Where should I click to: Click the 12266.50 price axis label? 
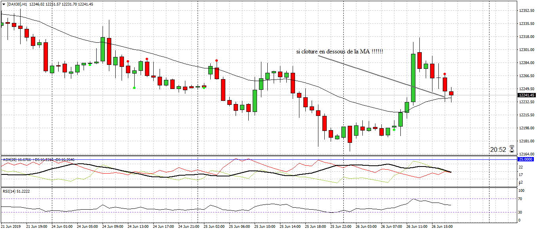527,76
